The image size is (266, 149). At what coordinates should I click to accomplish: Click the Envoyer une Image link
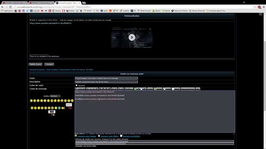point(87,136)
